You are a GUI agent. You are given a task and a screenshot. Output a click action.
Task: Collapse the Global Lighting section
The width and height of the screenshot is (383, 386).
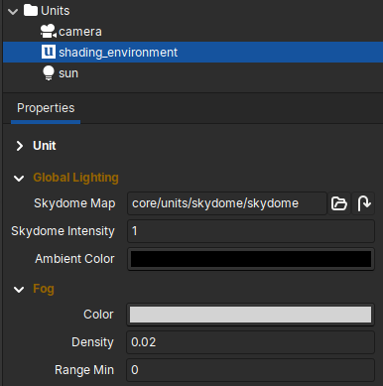pos(19,179)
